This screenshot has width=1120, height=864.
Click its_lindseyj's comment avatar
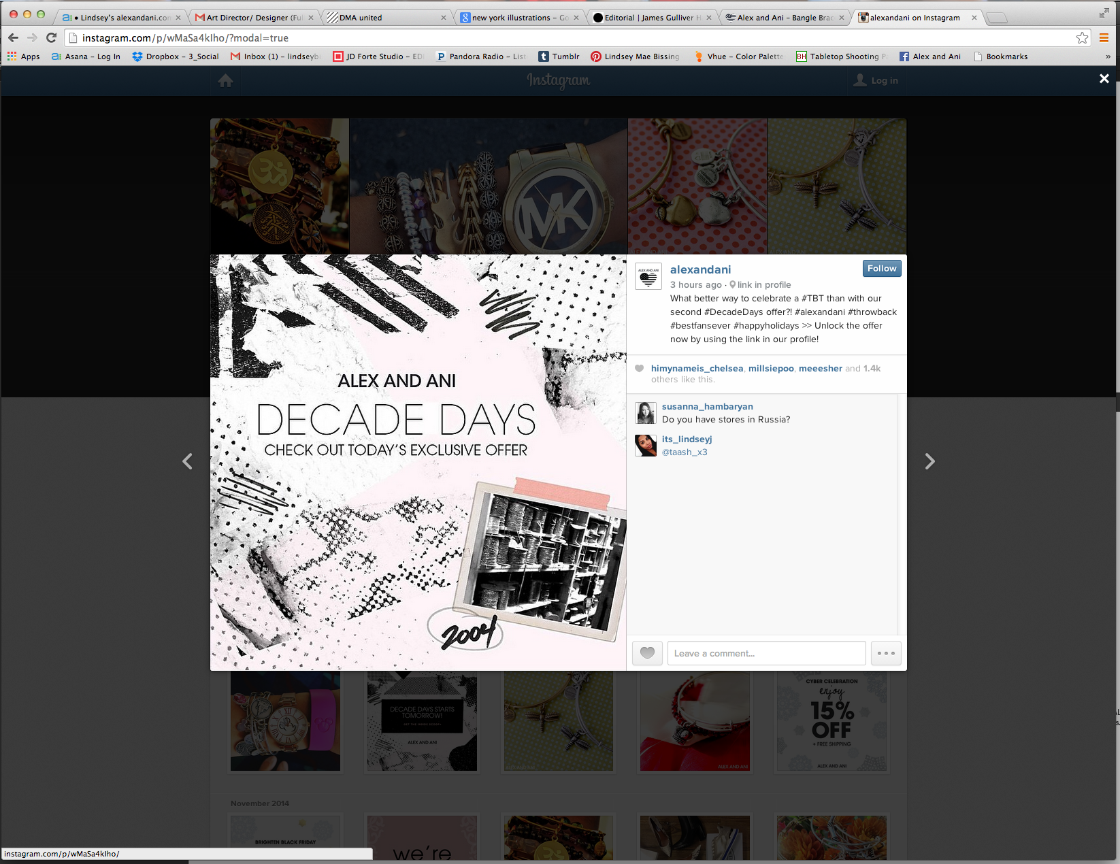tap(646, 446)
